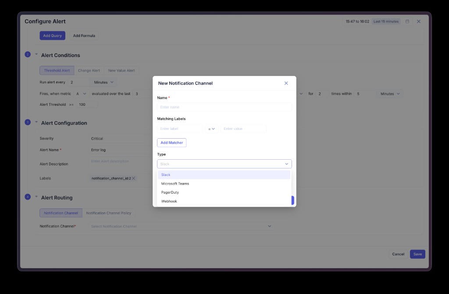Click the Save button
The height and width of the screenshot is (294, 449).
pyautogui.click(x=417, y=254)
